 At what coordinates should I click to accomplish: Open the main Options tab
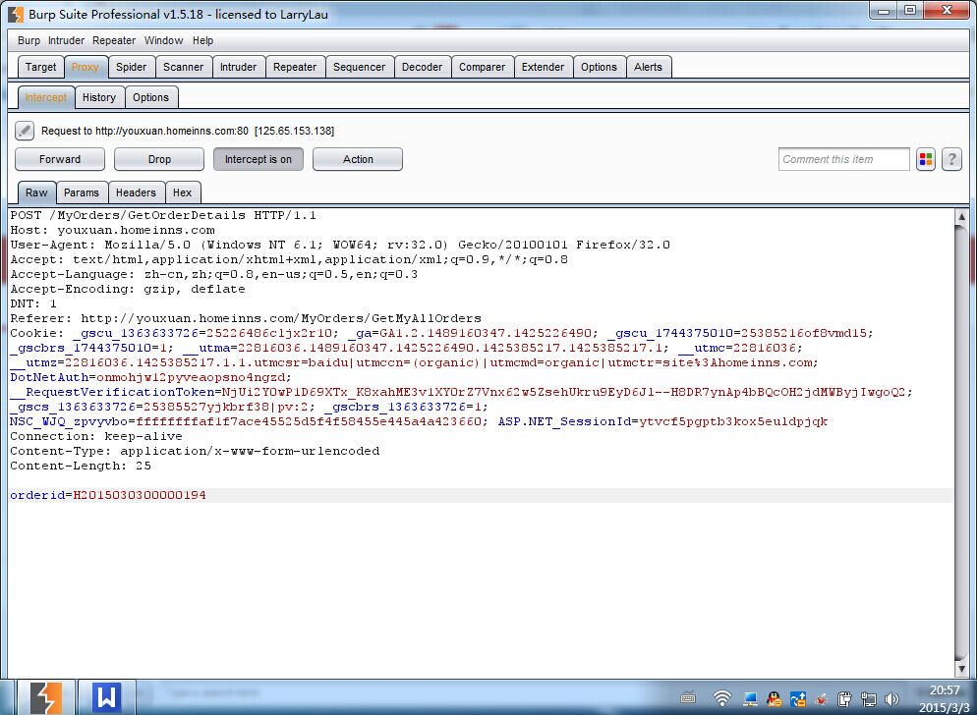coord(599,67)
